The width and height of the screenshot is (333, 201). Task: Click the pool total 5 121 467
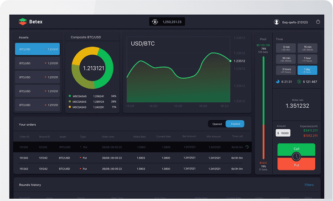tap(310, 82)
